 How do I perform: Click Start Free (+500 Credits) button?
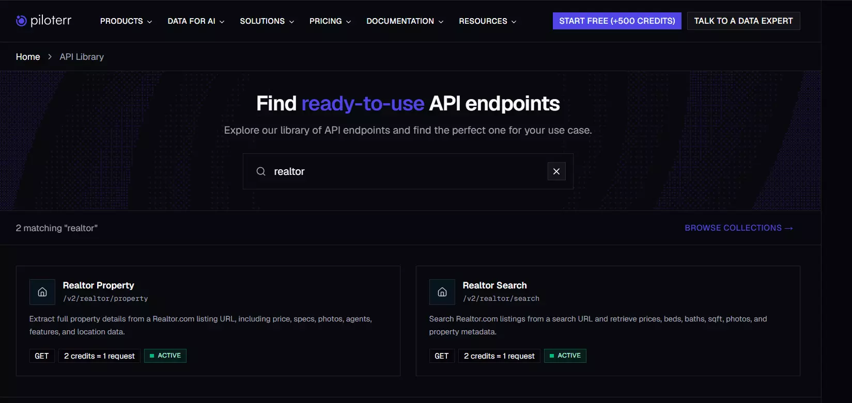(x=617, y=21)
